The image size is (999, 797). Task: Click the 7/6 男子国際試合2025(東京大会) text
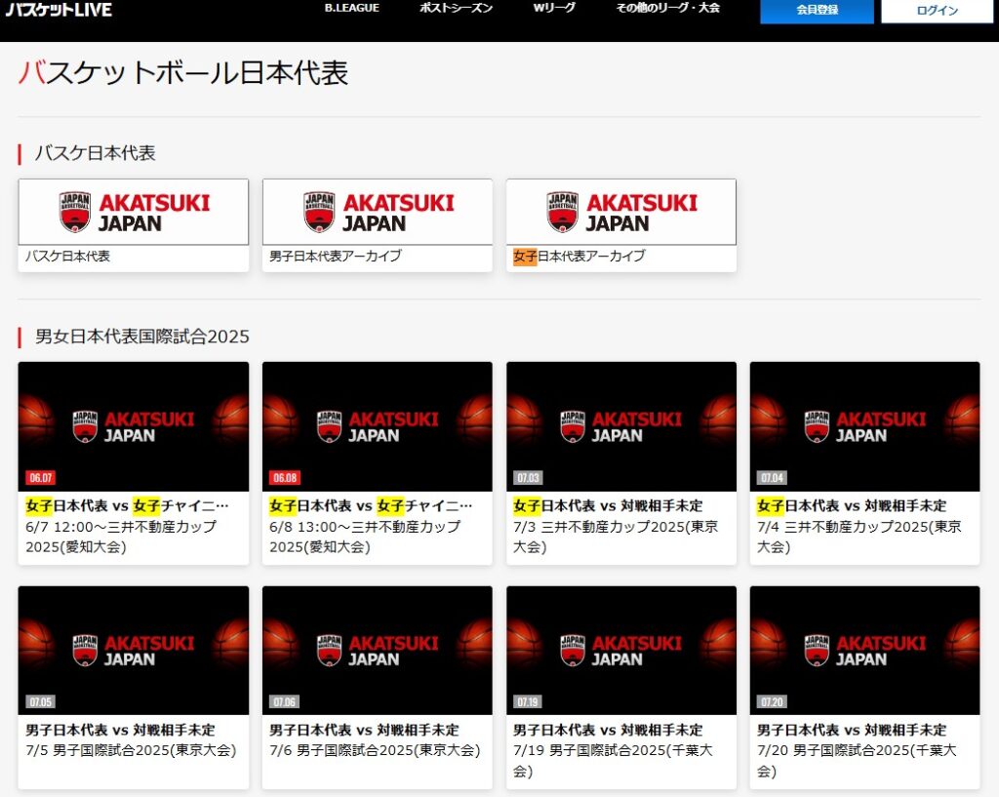click(x=375, y=750)
